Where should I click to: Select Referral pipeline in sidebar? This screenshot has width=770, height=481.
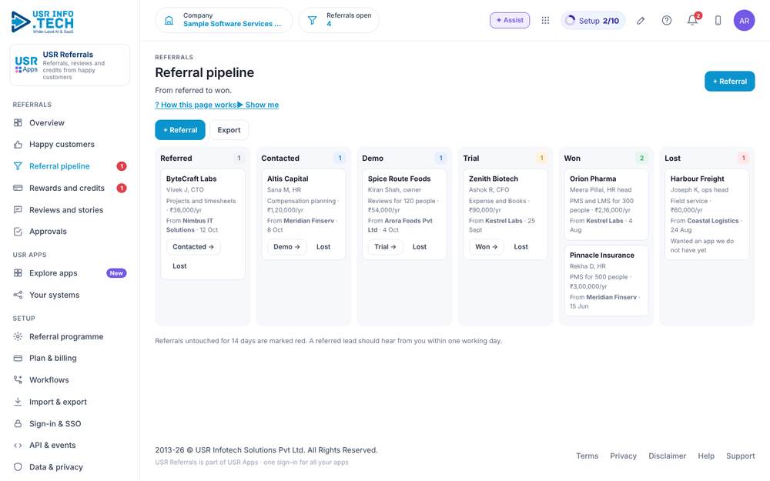pyautogui.click(x=70, y=166)
